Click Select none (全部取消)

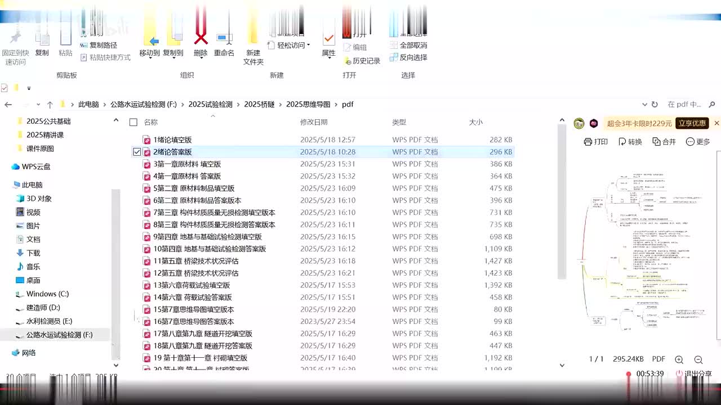point(408,45)
